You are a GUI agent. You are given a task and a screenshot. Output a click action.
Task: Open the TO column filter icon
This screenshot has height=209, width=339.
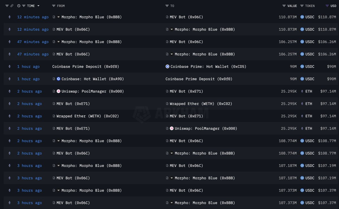[167, 6]
